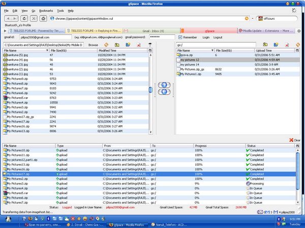Toggle the Remember checkbox
The width and height of the screenshot is (305, 228).
(180, 37)
